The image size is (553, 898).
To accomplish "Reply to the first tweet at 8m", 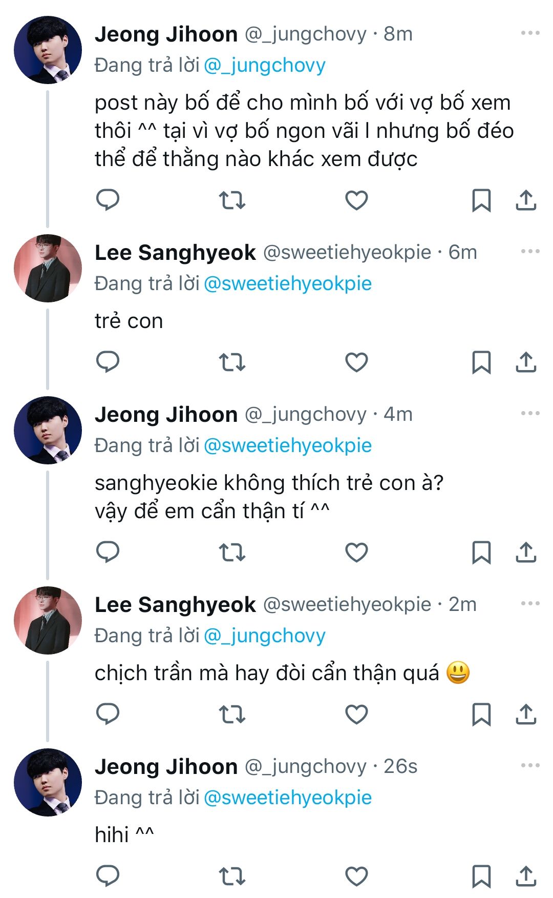I will (x=108, y=200).
